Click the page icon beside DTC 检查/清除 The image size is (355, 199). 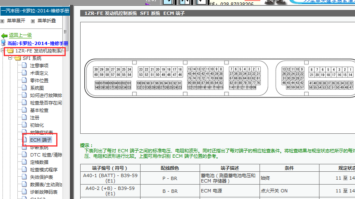tap(24, 155)
